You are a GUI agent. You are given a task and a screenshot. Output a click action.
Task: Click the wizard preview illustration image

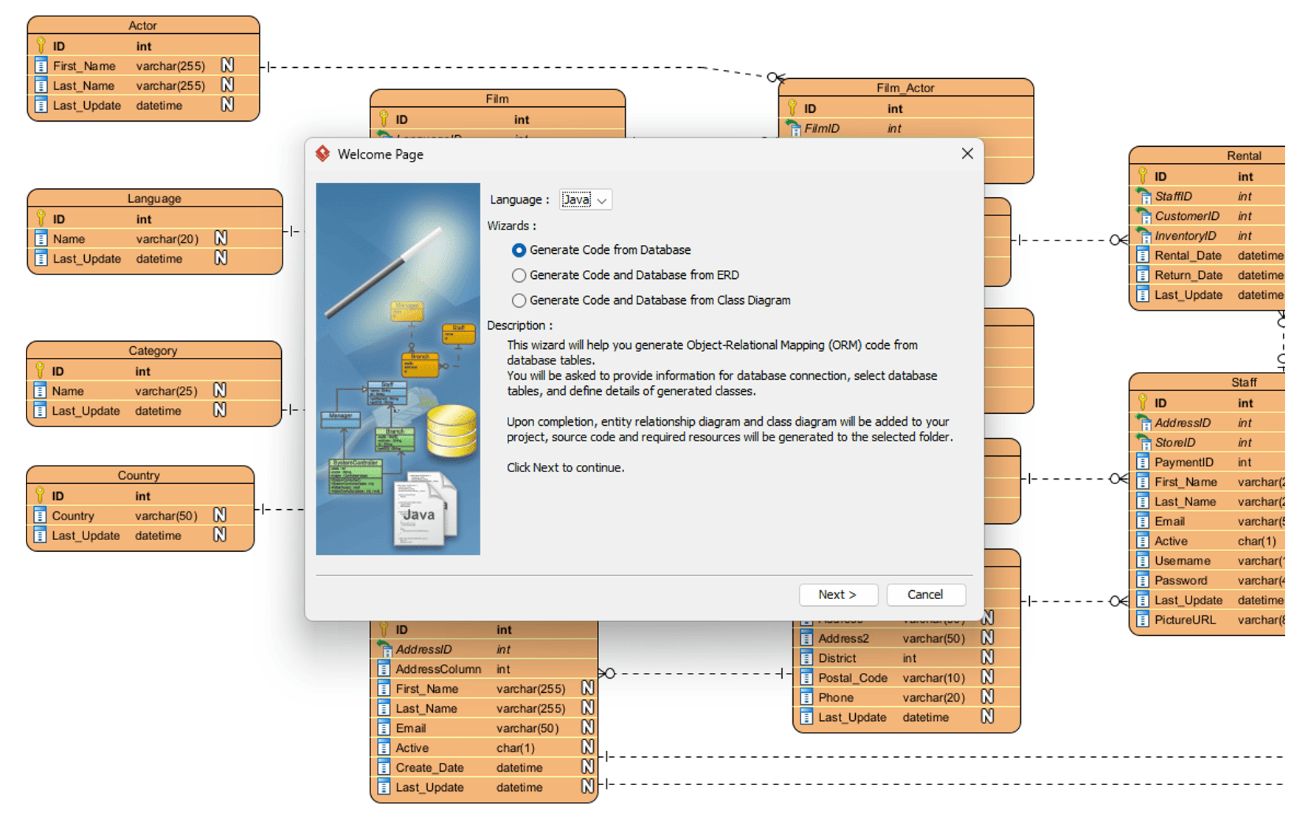click(x=398, y=369)
